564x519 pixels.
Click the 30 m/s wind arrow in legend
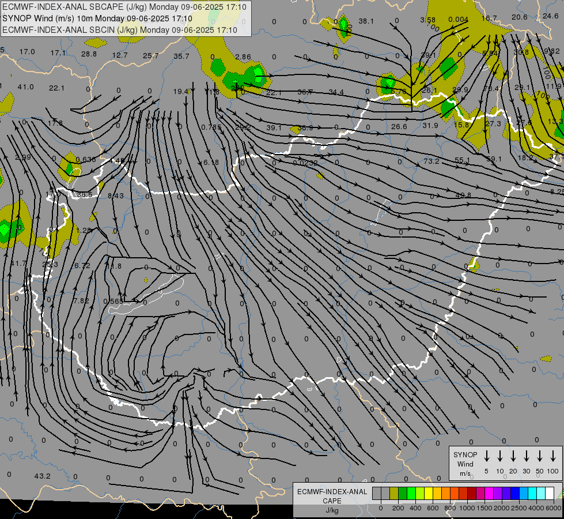pyautogui.click(x=526, y=456)
